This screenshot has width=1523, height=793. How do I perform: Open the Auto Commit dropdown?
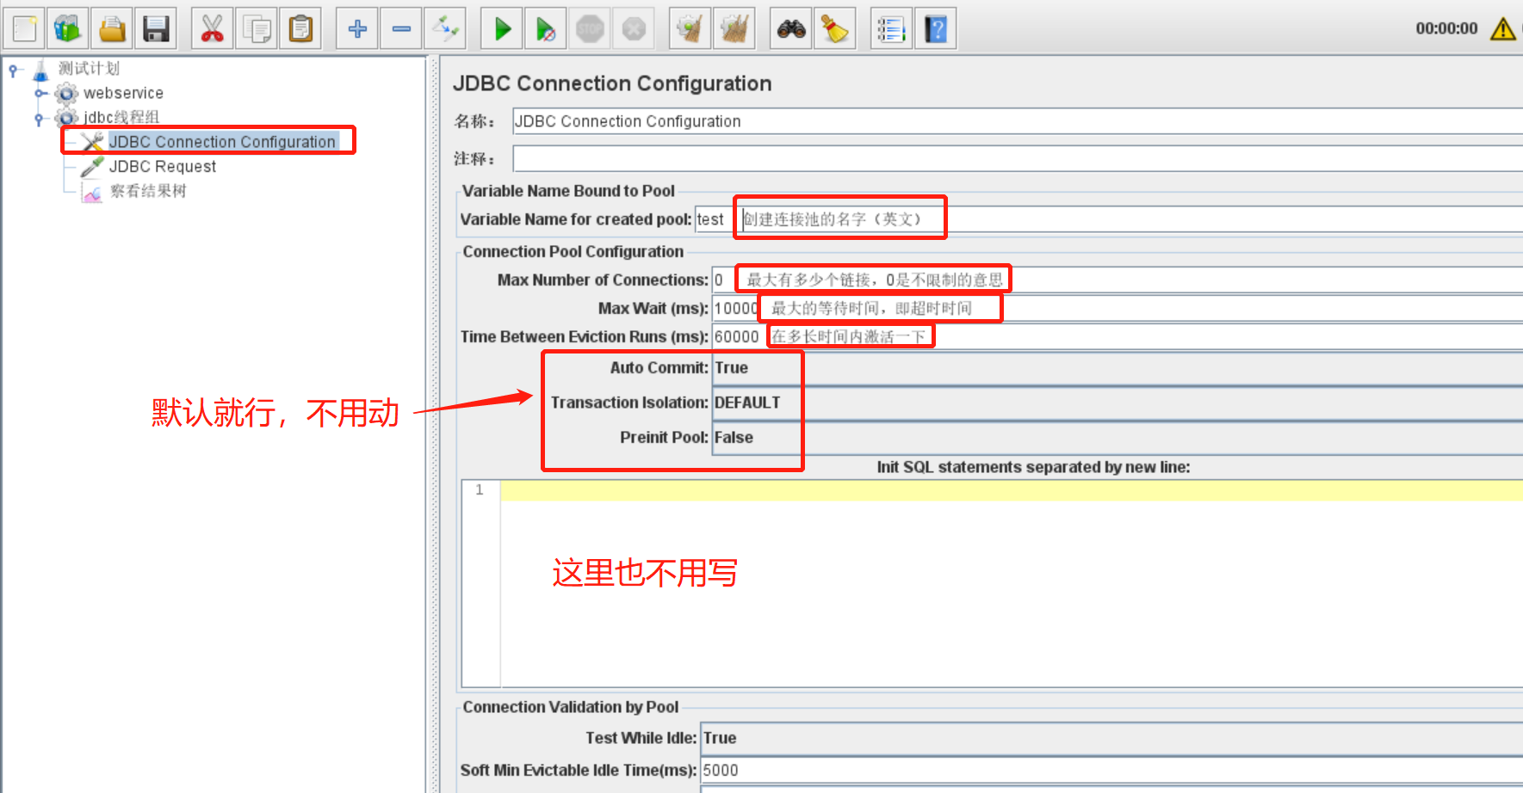click(x=1117, y=368)
